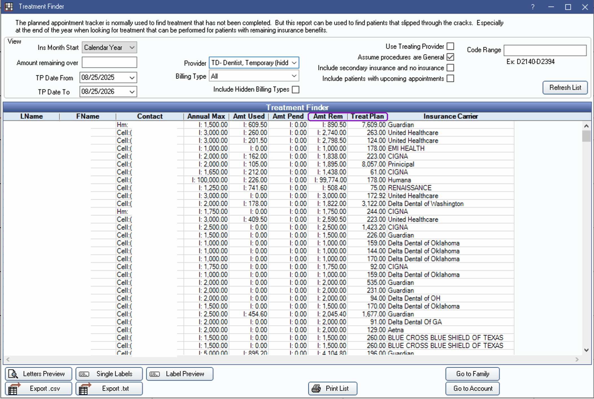Click the TP Date From date text

click(x=98, y=78)
